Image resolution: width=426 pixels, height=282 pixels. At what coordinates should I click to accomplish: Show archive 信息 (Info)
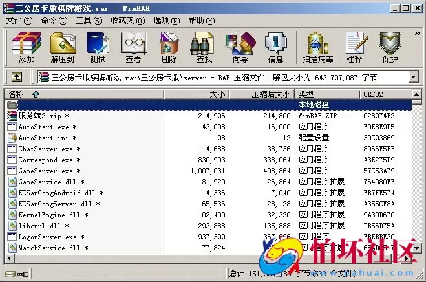click(276, 48)
